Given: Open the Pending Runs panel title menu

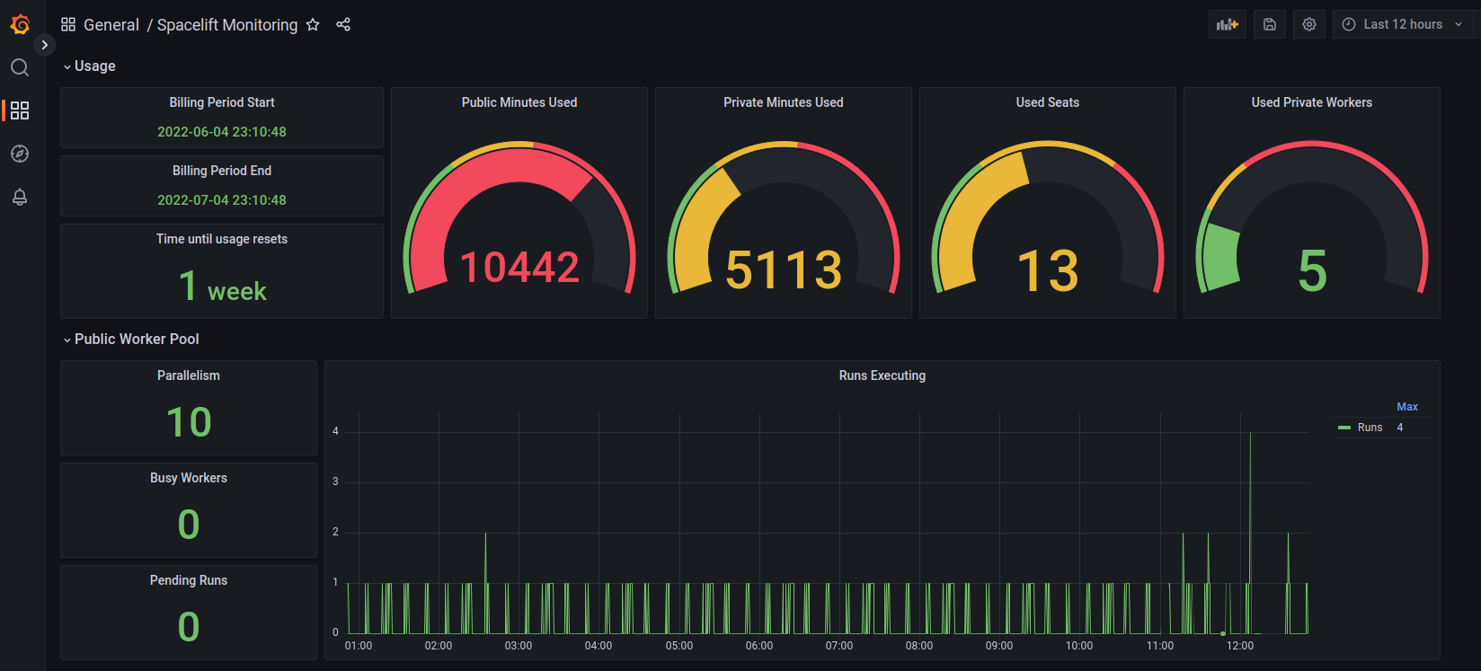Looking at the screenshot, I should tap(189, 580).
